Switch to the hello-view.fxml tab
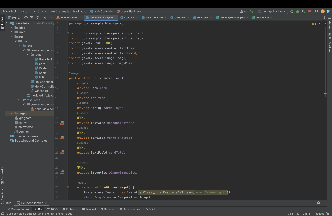Screen dimensions: 332x216 pos(69,18)
